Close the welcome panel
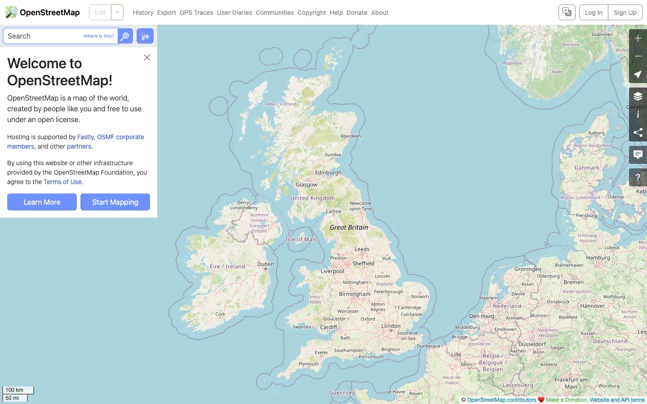Image resolution: width=647 pixels, height=404 pixels. click(x=147, y=57)
